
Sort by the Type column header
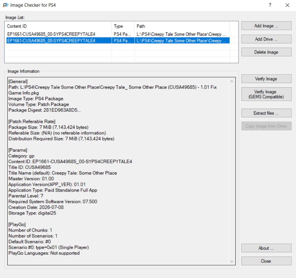click(x=123, y=26)
